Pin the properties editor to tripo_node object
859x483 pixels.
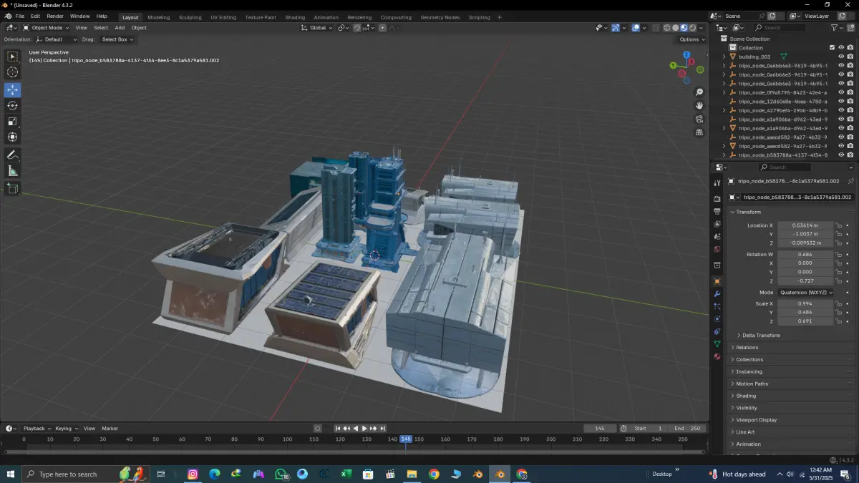[x=850, y=181]
